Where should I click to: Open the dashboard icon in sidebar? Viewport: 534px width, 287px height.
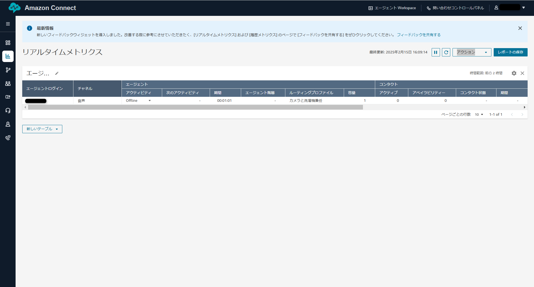(8, 43)
